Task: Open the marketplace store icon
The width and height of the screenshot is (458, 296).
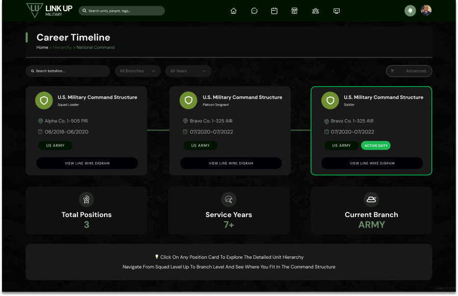Action: point(294,11)
